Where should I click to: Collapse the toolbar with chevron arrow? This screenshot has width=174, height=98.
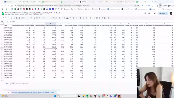tap(170, 18)
